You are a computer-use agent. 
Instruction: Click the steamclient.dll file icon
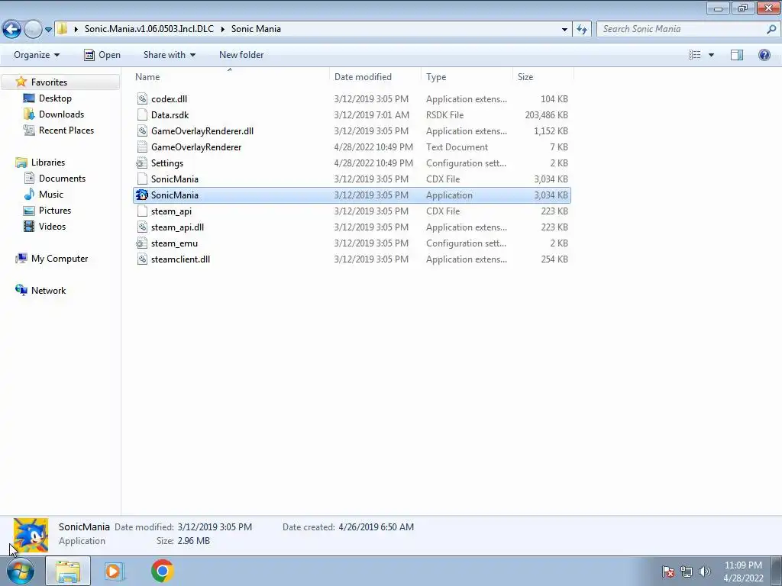[142, 259]
